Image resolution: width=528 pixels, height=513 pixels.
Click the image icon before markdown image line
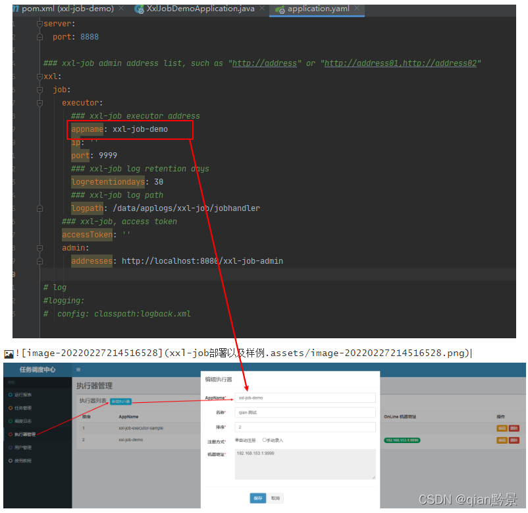coord(9,354)
